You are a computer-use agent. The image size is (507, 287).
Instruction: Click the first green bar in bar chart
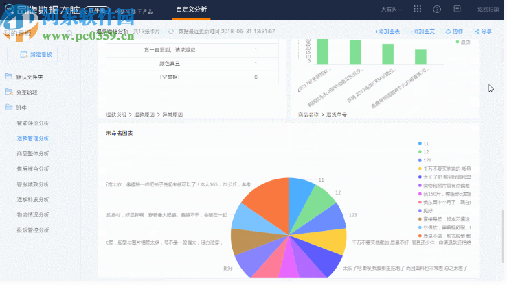(x=322, y=51)
